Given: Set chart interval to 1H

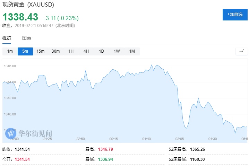Looking at the screenshot, I should pyautogui.click(x=71, y=51).
